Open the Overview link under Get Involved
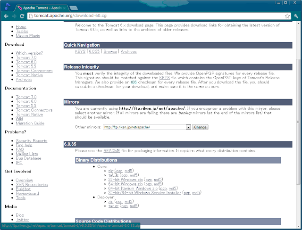This screenshot has height=230, width=302. [x=24, y=180]
